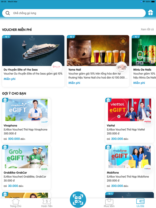Screen dimensions: 156x208
Task: Tap the gift box icon beside search bar
Action: point(151,13)
